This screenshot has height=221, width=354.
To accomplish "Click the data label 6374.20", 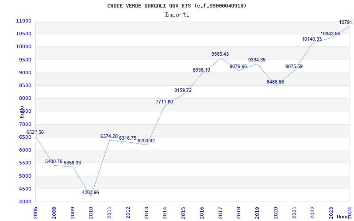I will click(x=109, y=137).
